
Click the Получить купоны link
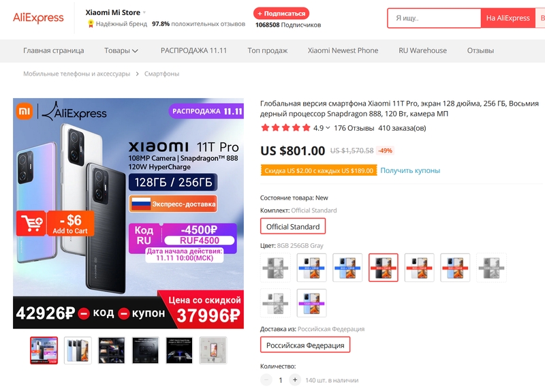(410, 170)
